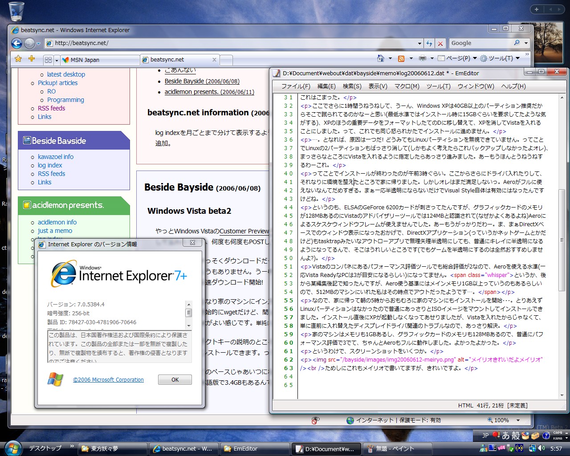Click the Home icon in IE toolbar
Image resolution: width=570 pixels, height=456 pixels.
tap(380, 58)
